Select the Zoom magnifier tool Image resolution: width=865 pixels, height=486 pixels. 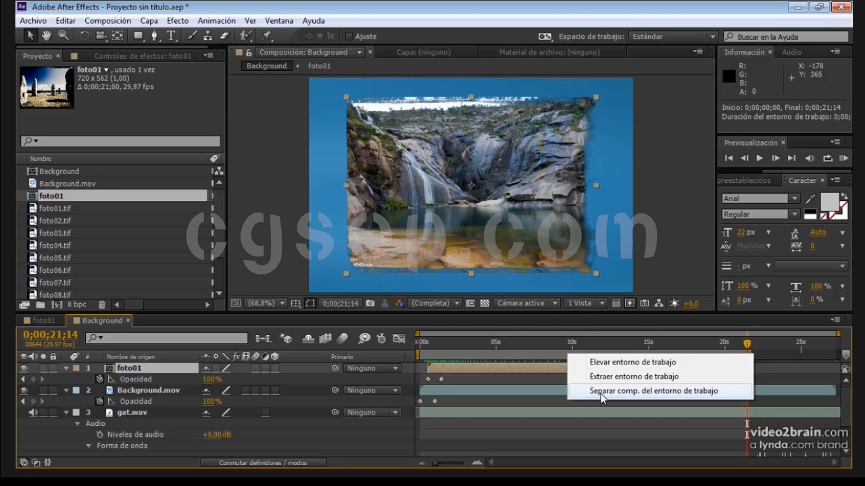coord(64,36)
